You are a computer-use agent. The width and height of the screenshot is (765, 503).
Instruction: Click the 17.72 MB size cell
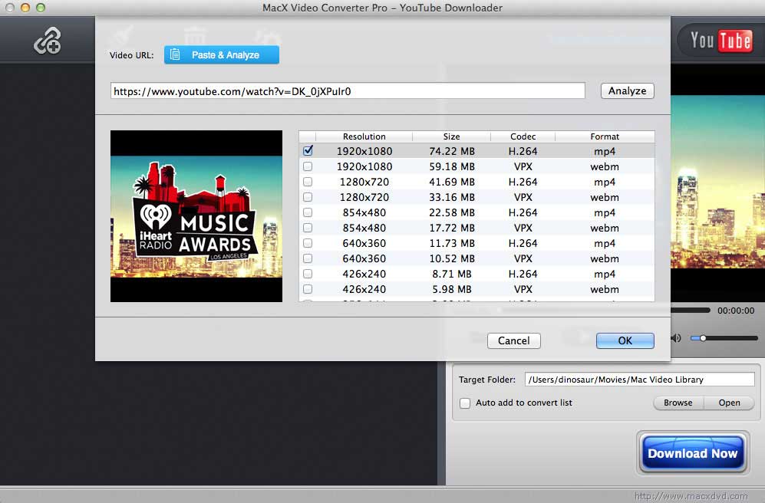[452, 228]
